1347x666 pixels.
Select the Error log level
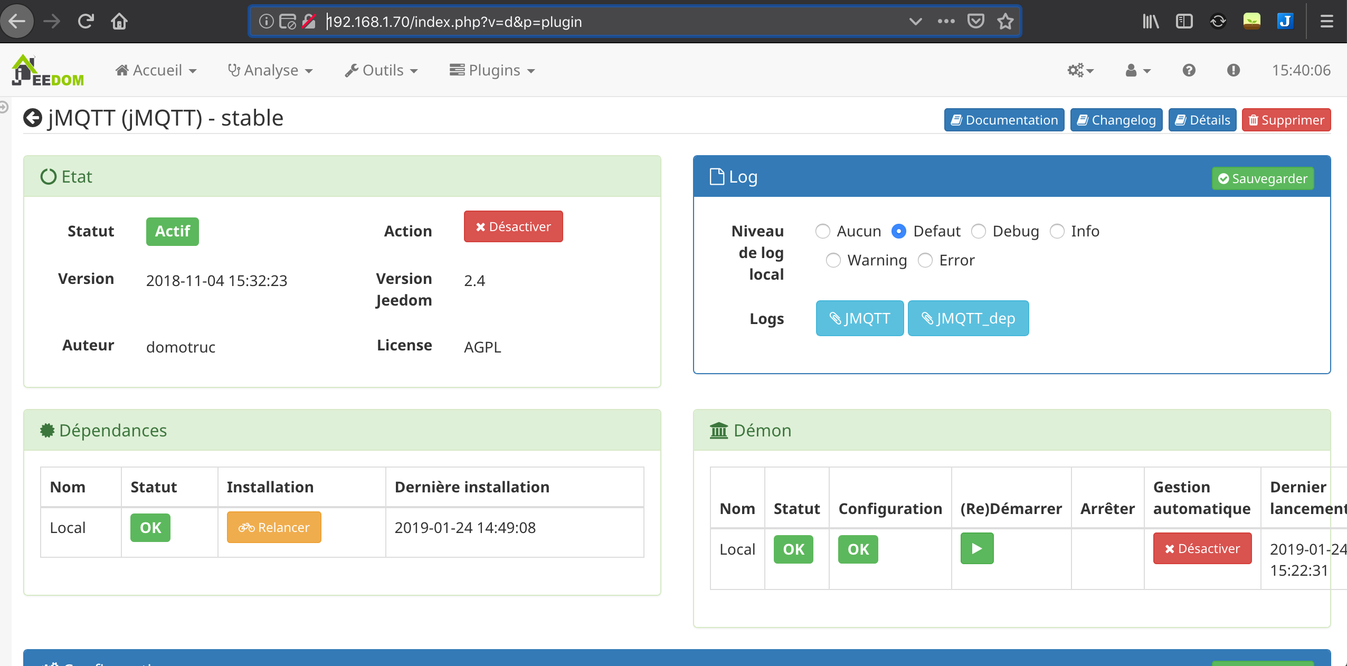(x=925, y=260)
